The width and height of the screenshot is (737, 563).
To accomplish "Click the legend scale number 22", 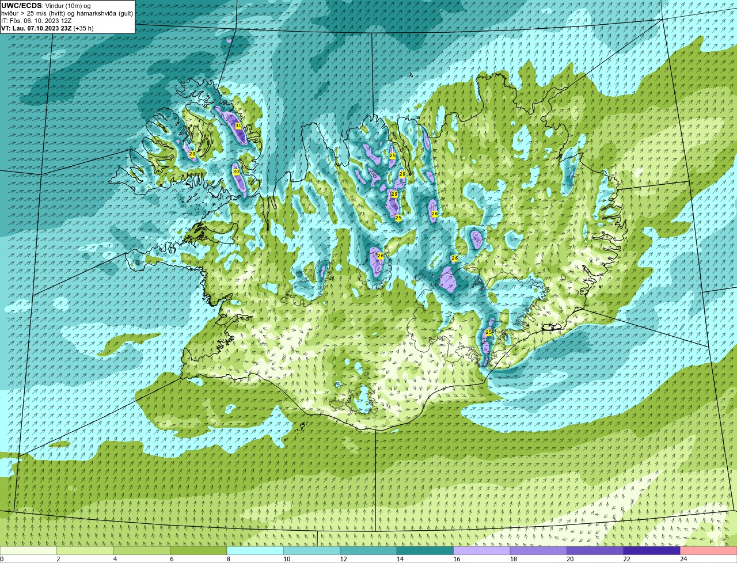I will pyautogui.click(x=627, y=559).
